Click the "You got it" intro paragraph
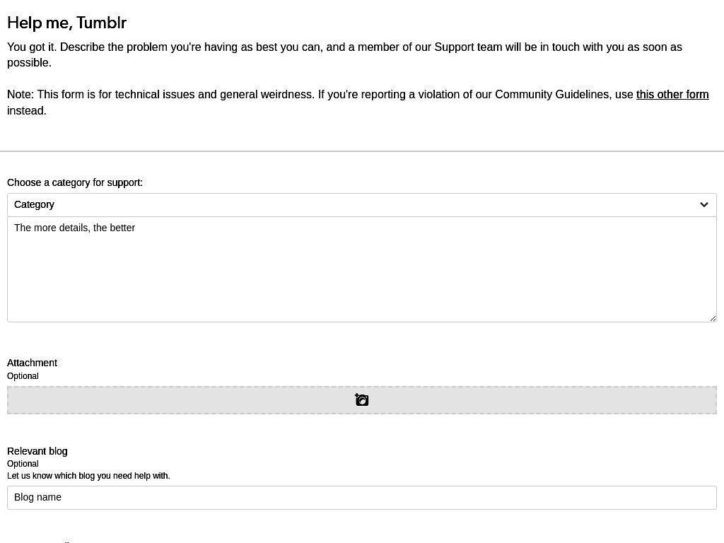Image resolution: width=724 pixels, height=543 pixels. pos(344,54)
